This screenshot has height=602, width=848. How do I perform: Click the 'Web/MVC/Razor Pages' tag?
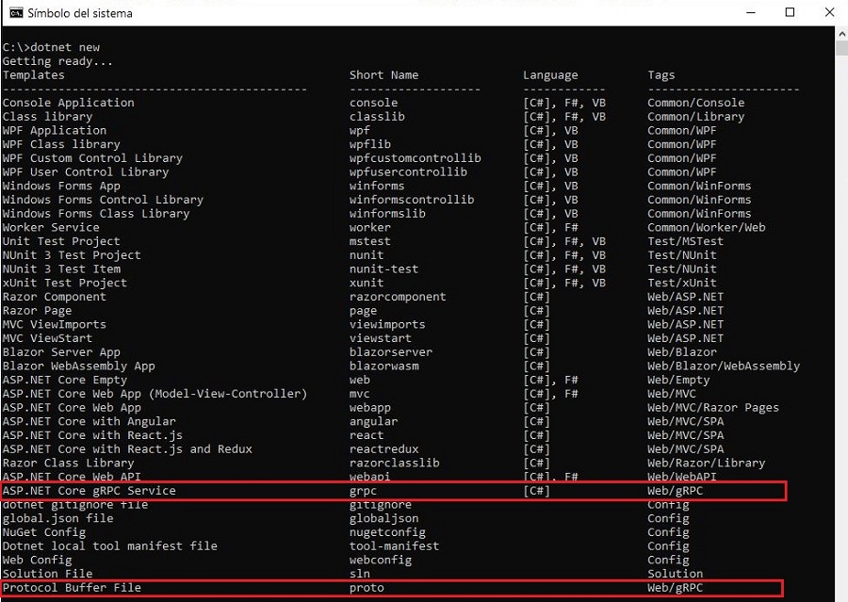713,408
